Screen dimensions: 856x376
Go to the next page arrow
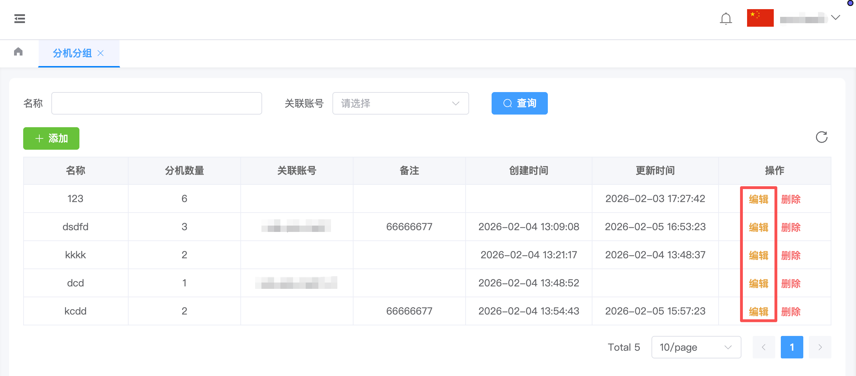(820, 347)
